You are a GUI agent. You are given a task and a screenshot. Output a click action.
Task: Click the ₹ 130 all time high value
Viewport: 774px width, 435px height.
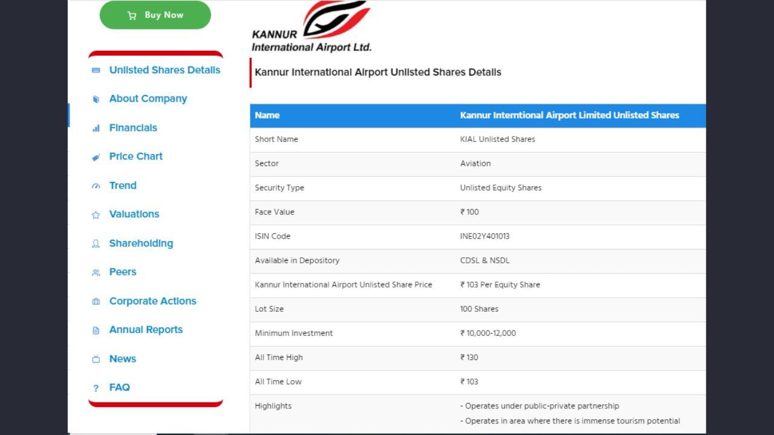pyautogui.click(x=469, y=357)
